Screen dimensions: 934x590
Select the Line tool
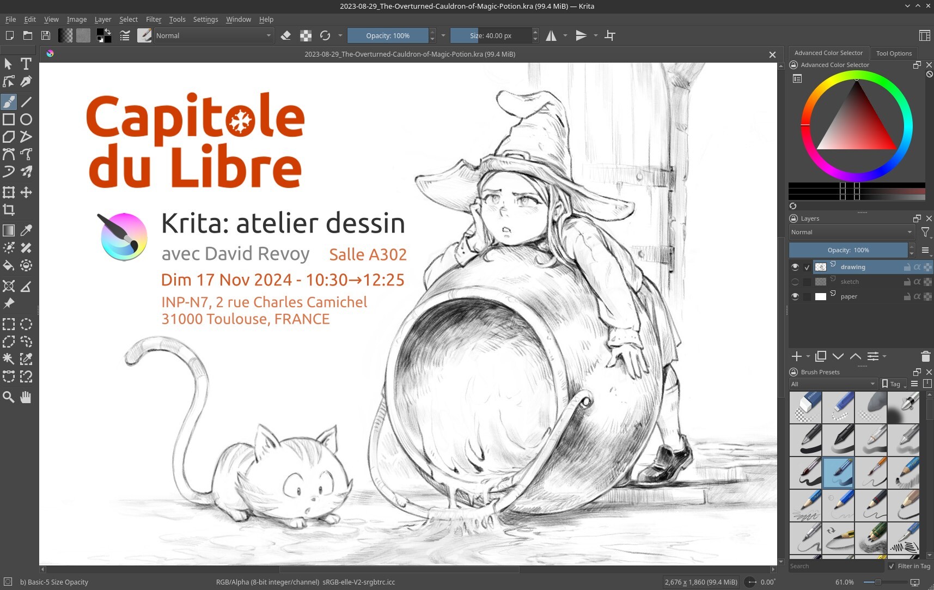(x=26, y=102)
